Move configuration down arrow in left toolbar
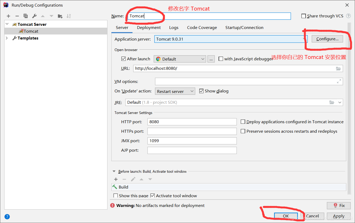The width and height of the screenshot is (355, 223). (x=51, y=16)
